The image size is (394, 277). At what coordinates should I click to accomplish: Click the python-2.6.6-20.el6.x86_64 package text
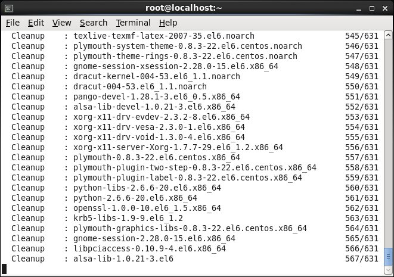(135, 198)
